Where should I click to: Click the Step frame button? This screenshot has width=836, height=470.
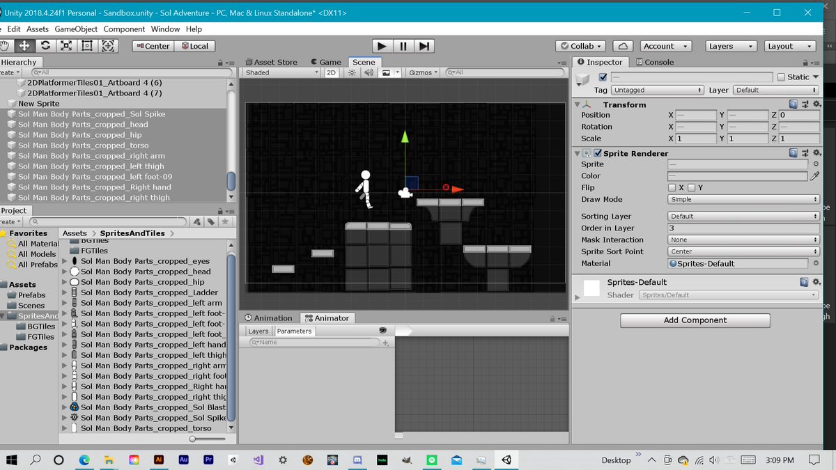pyautogui.click(x=424, y=46)
